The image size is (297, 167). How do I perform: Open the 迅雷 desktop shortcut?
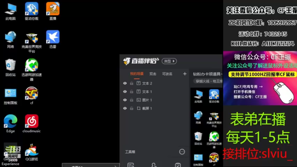click(53, 39)
